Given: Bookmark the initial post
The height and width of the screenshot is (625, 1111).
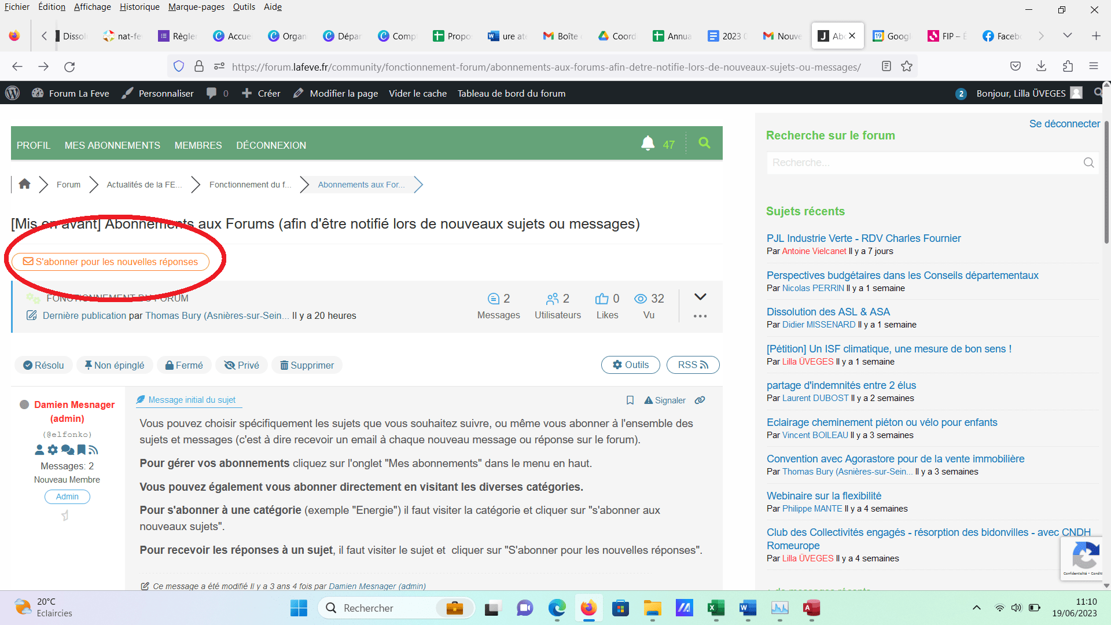Looking at the screenshot, I should [630, 400].
